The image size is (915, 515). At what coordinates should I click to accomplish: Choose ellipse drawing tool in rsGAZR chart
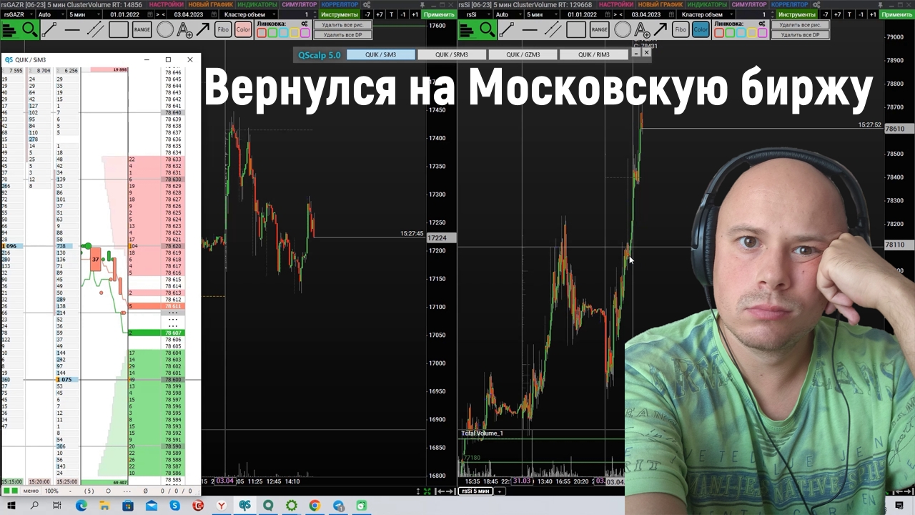(x=165, y=29)
